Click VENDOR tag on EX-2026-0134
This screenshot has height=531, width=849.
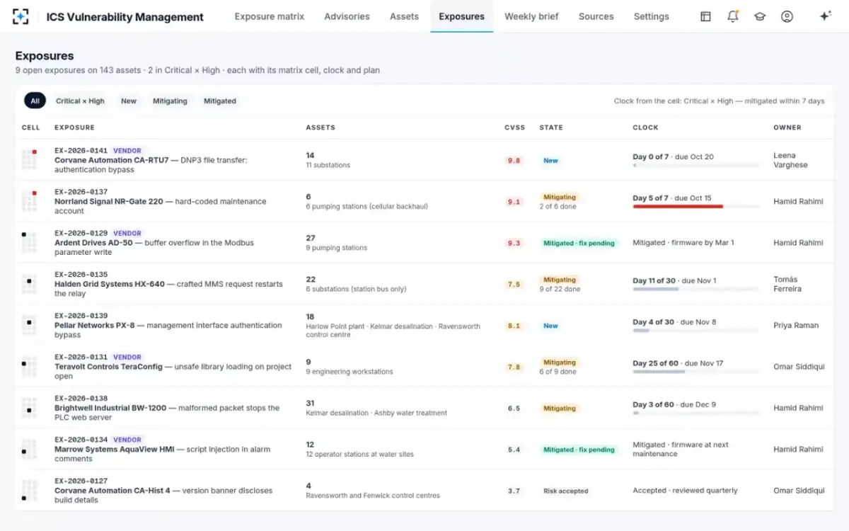click(127, 440)
